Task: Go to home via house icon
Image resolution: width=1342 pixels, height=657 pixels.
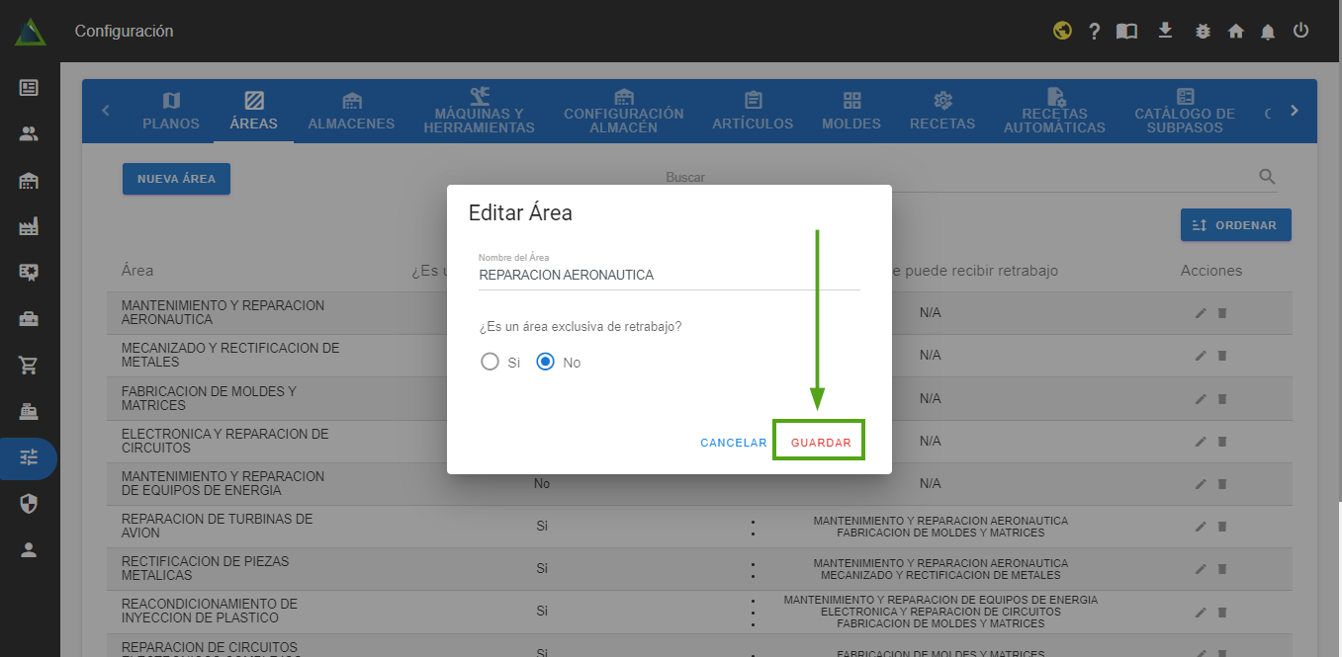Action: tap(1235, 32)
